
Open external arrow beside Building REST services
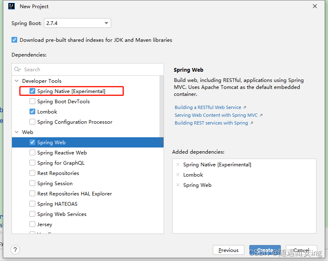252,123
